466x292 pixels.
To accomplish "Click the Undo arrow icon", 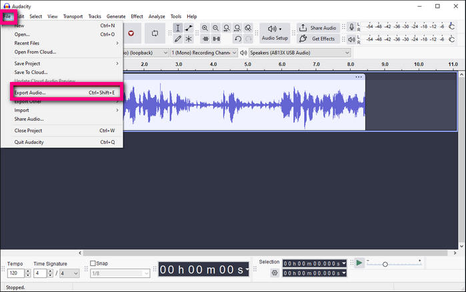I will [x=238, y=39].
